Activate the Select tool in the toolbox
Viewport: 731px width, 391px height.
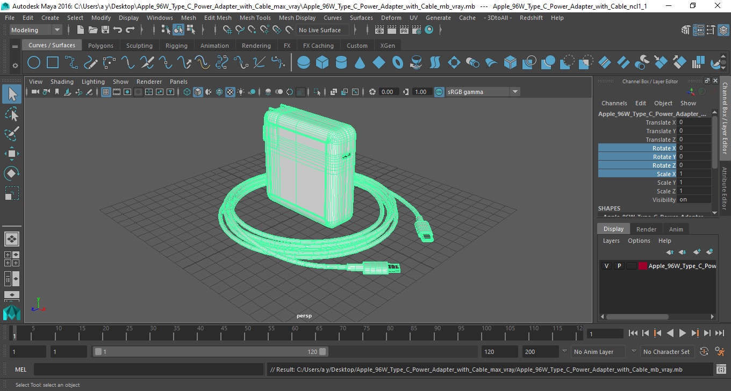pos(12,94)
